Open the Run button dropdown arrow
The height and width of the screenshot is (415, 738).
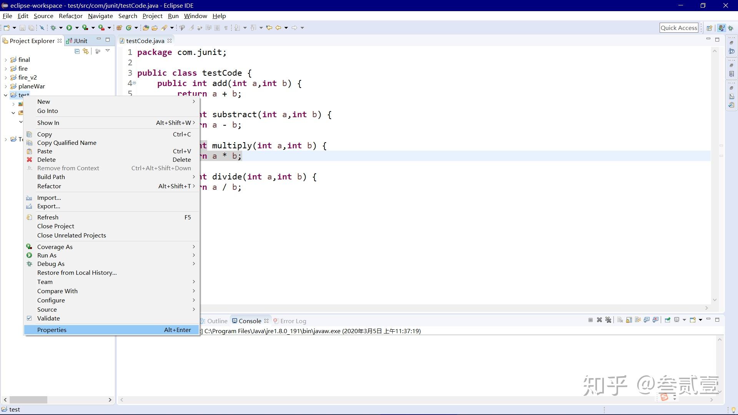77,28
